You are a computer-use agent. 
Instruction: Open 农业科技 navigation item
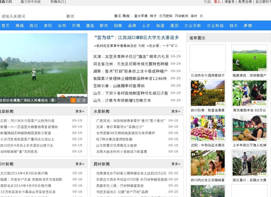(215, 26)
